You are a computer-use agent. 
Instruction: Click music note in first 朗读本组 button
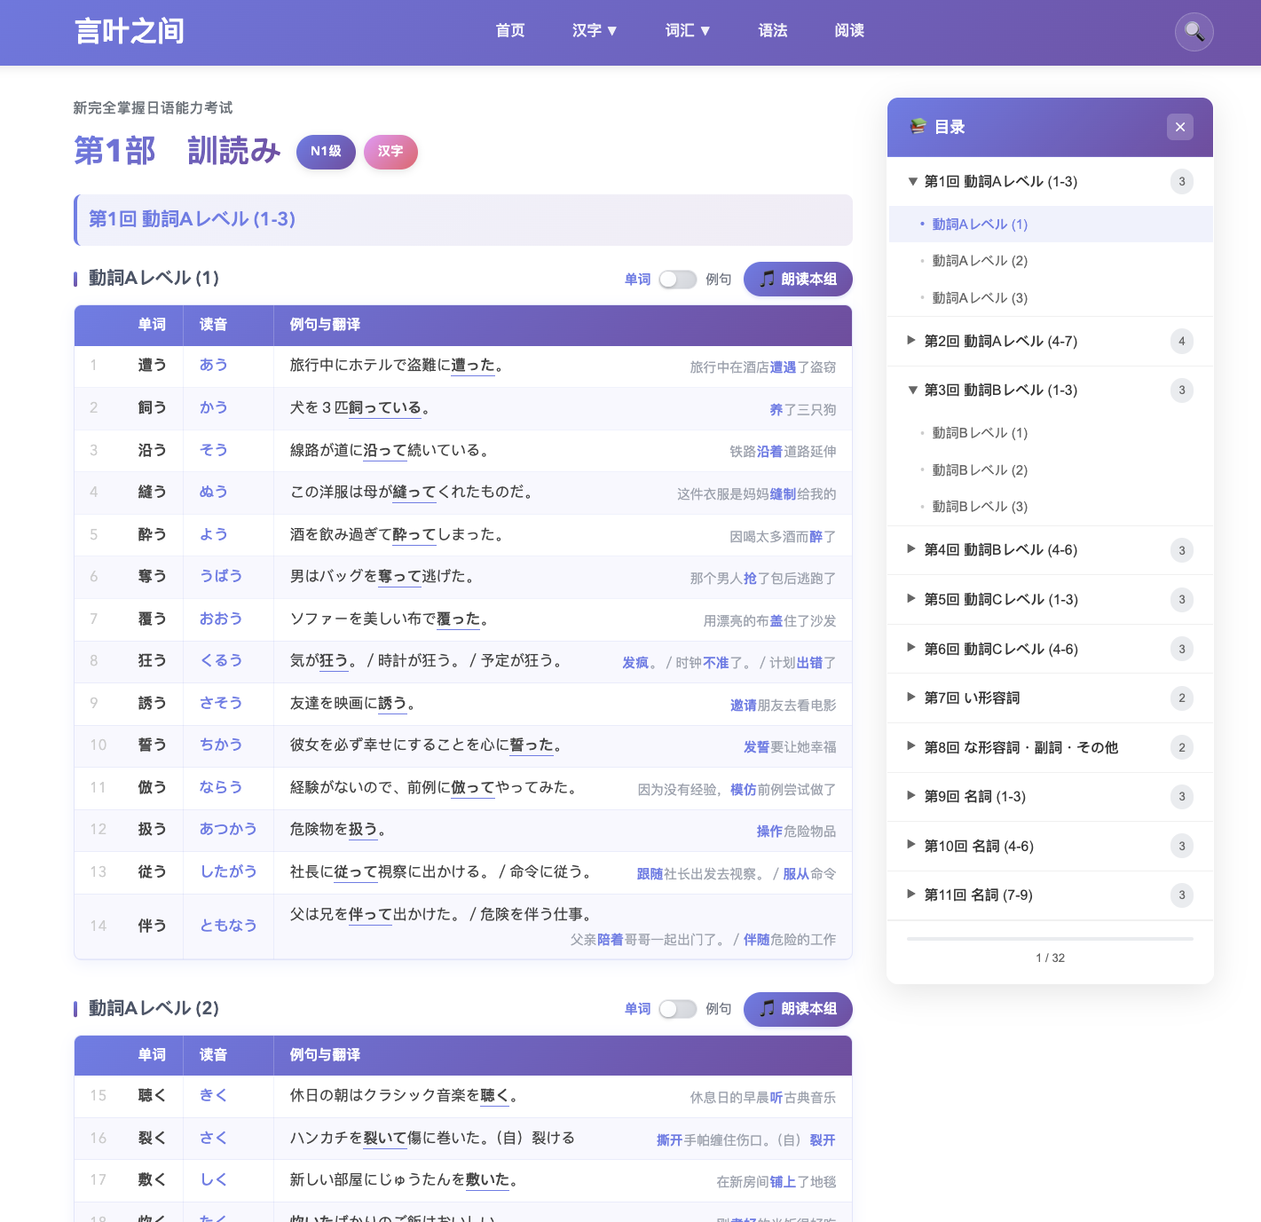767,279
